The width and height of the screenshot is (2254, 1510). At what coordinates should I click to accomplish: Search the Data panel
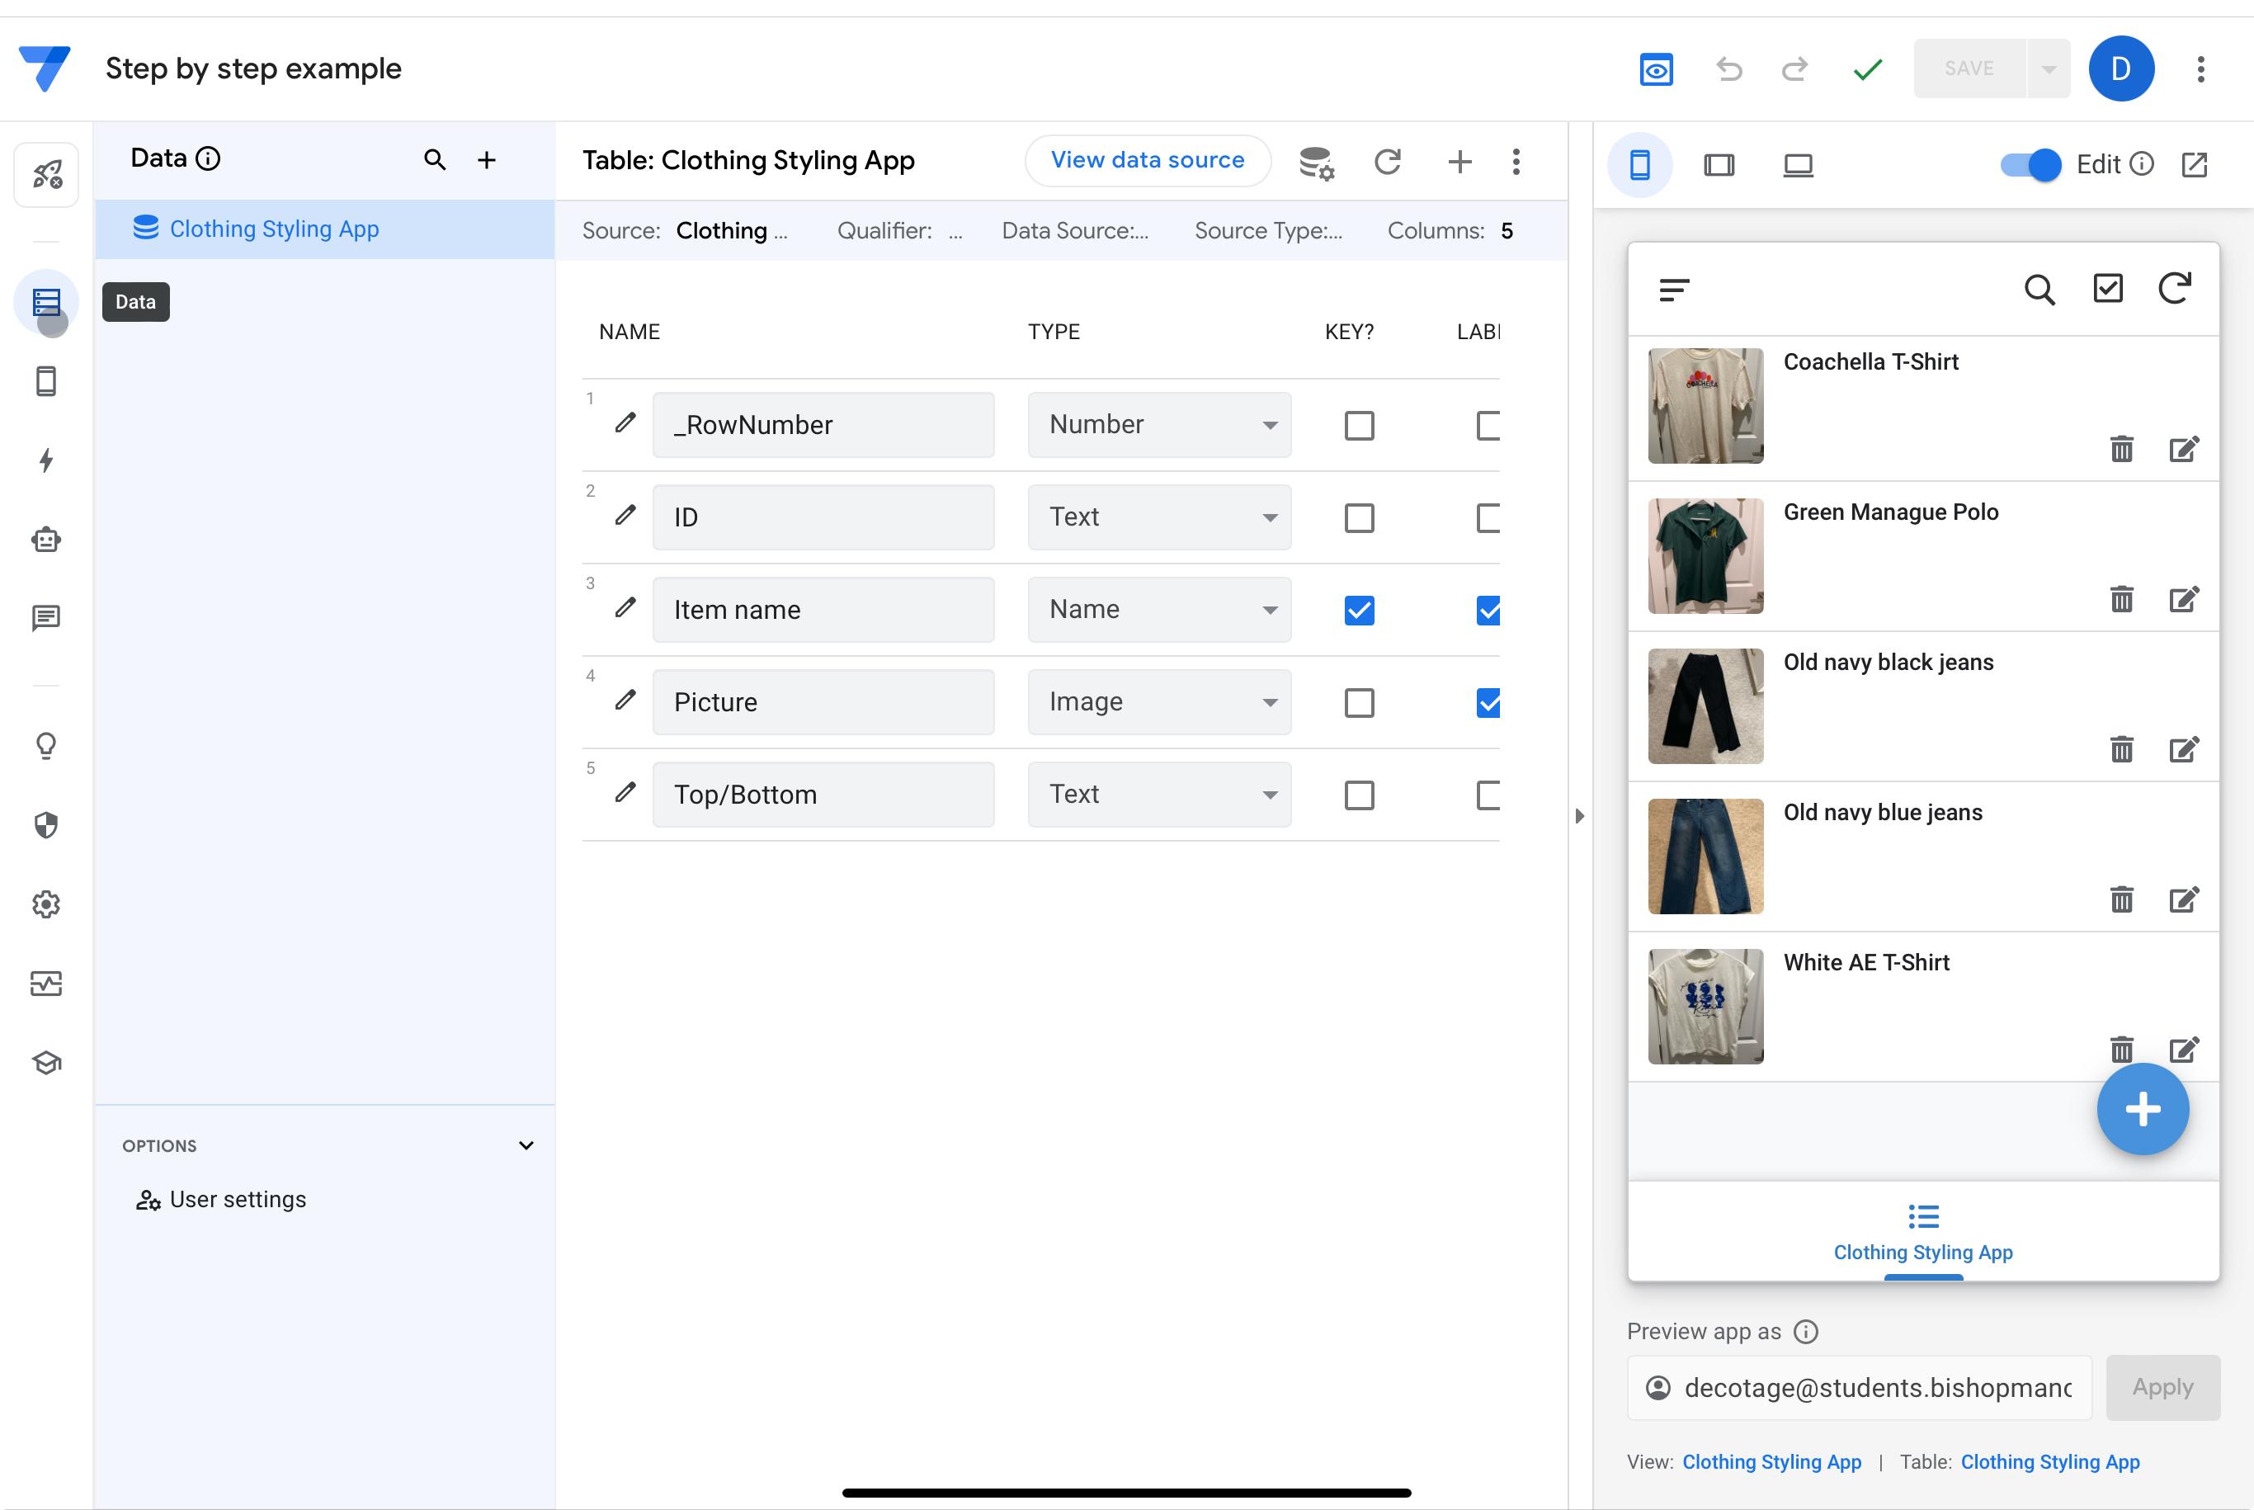click(x=435, y=160)
